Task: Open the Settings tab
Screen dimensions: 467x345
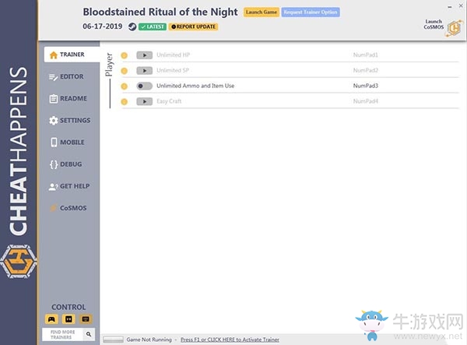Action: (x=69, y=121)
